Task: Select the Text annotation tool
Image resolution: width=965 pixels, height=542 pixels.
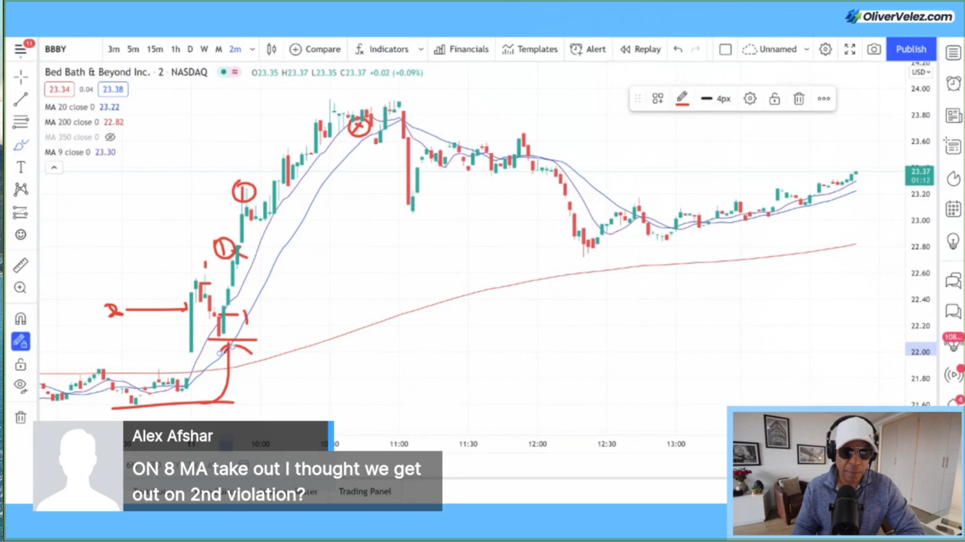Action: pos(20,167)
